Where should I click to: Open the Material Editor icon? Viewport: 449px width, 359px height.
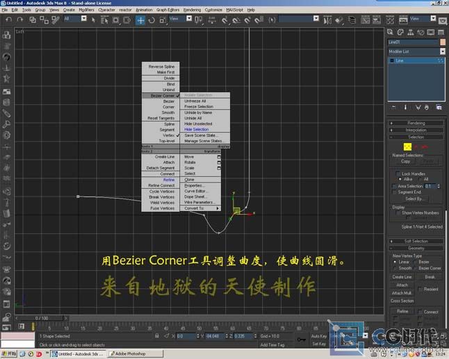[390, 20]
